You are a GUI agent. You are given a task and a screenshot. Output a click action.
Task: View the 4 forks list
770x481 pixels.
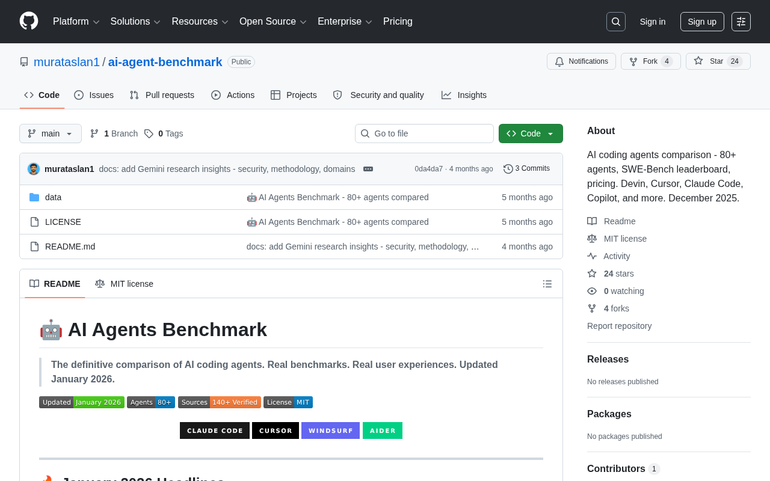(x=608, y=308)
